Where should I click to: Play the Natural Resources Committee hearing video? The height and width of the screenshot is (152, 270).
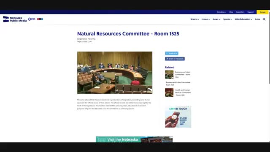click(x=115, y=73)
